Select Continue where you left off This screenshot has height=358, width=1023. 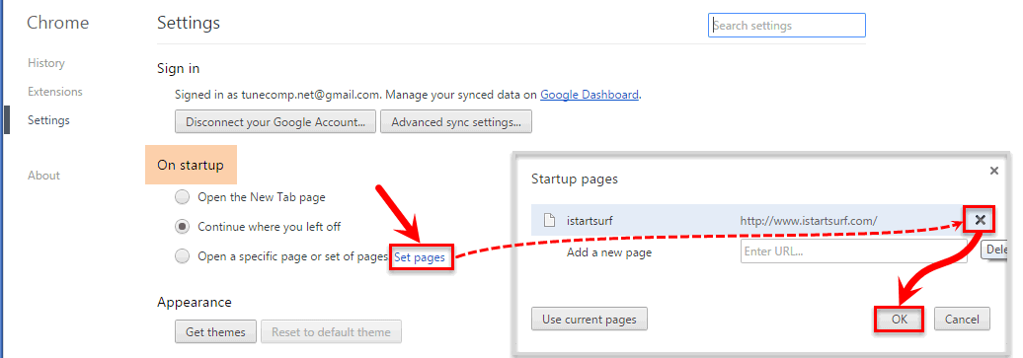pos(183,227)
